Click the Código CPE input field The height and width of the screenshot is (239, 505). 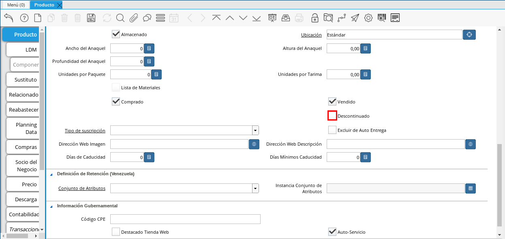[185, 219]
